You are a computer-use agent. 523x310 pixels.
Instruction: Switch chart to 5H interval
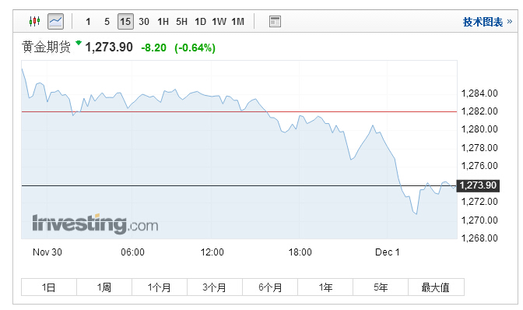[181, 22]
